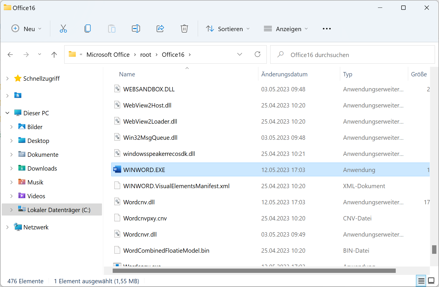The image size is (439, 287).
Task: Click the Netzwerk icon in sidebar
Action: point(18,227)
